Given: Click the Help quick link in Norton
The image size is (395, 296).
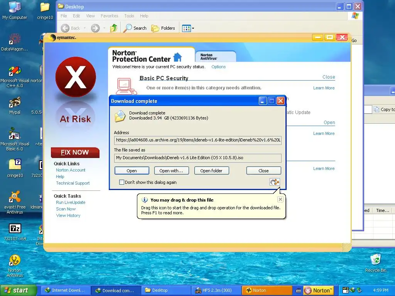Looking at the screenshot, I should pyautogui.click(x=60, y=177).
